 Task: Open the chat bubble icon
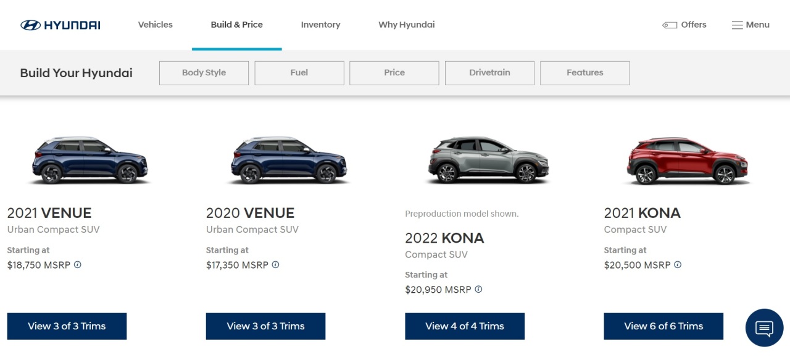click(x=764, y=328)
